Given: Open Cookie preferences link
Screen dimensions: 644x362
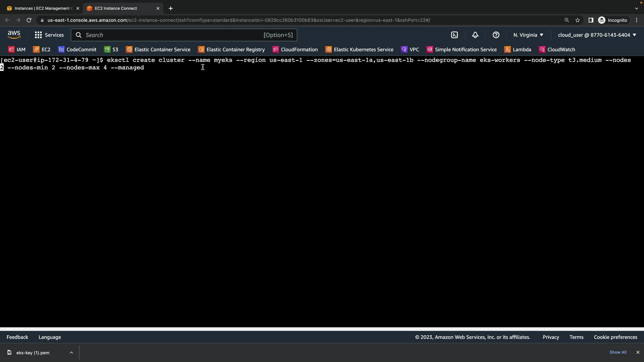Looking at the screenshot, I should pyautogui.click(x=615, y=337).
